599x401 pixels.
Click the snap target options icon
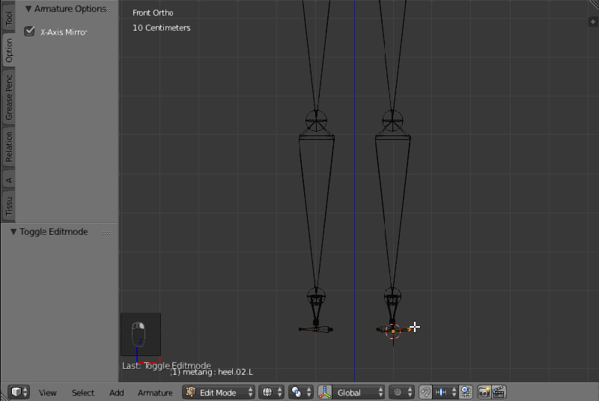(x=466, y=392)
